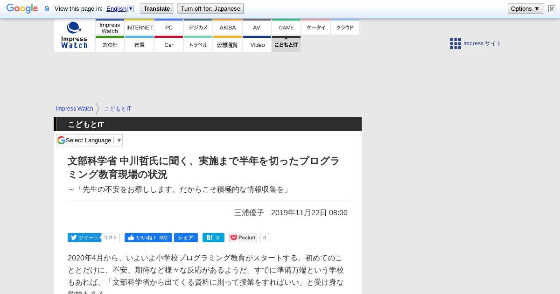The image size is (560, 294).
Task: Open the 窓の杜 nav tab
Action: pyautogui.click(x=110, y=44)
